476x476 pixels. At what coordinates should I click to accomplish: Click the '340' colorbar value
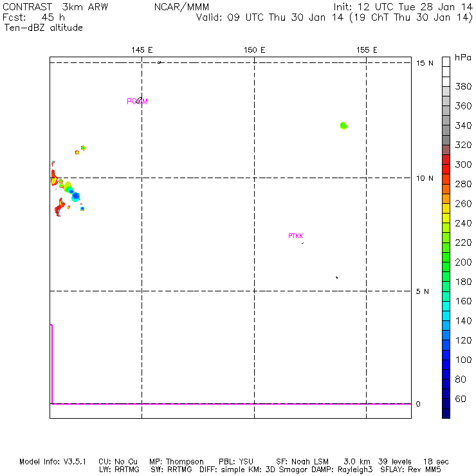point(463,125)
